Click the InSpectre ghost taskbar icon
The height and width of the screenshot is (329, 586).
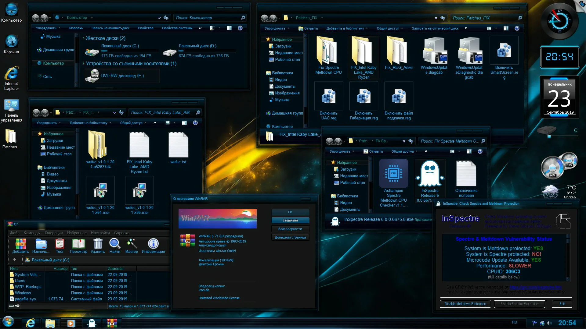92,323
